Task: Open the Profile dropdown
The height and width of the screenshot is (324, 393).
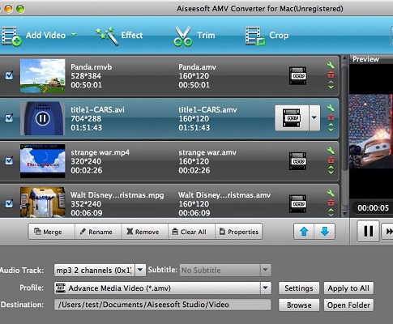Action: [x=266, y=288]
